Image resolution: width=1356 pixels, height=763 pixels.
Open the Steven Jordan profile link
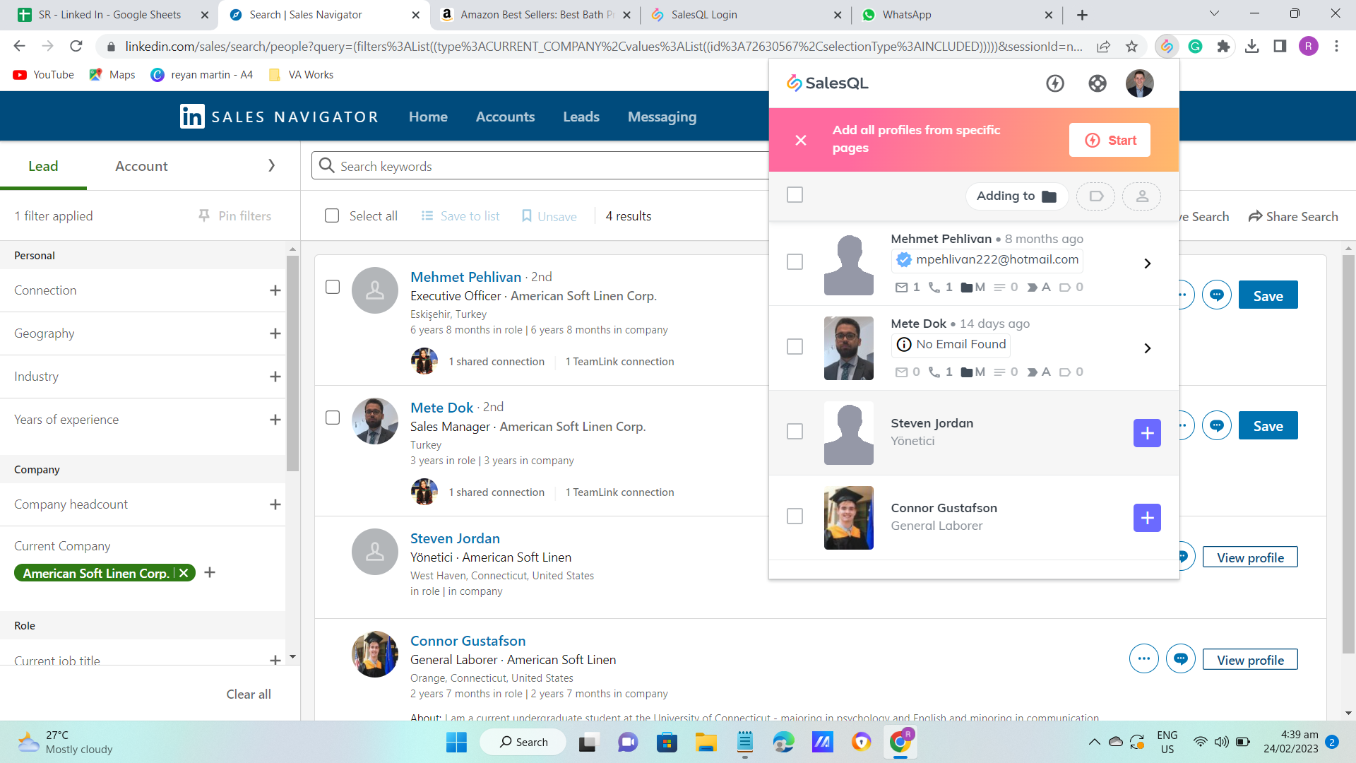pyautogui.click(x=455, y=538)
